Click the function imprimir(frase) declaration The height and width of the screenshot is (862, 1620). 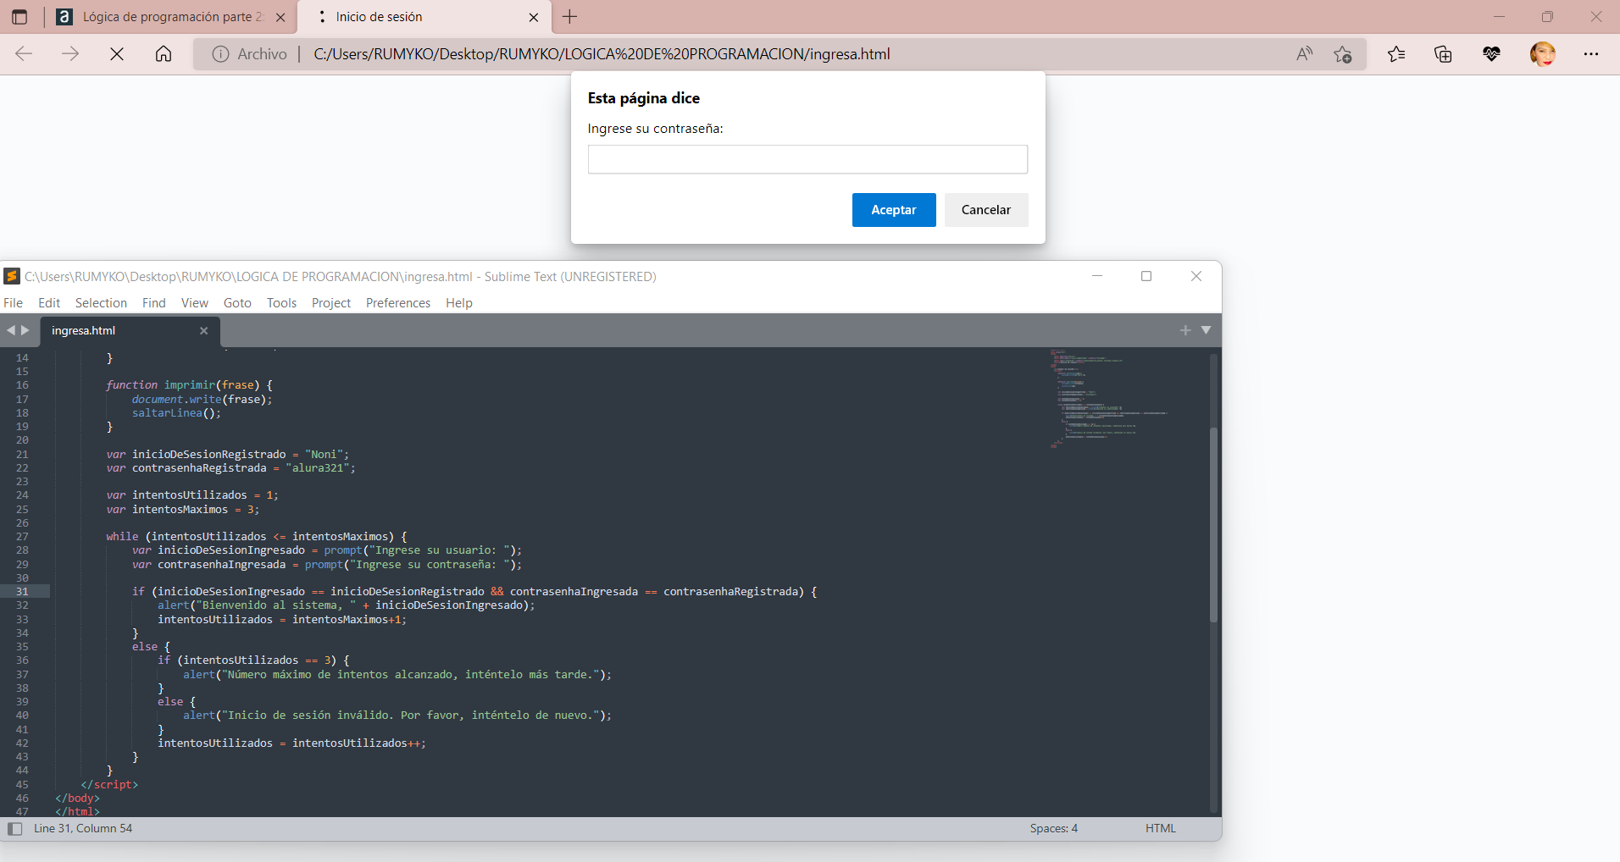coord(189,385)
